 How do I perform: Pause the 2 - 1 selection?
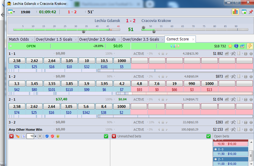click(x=163, y=99)
